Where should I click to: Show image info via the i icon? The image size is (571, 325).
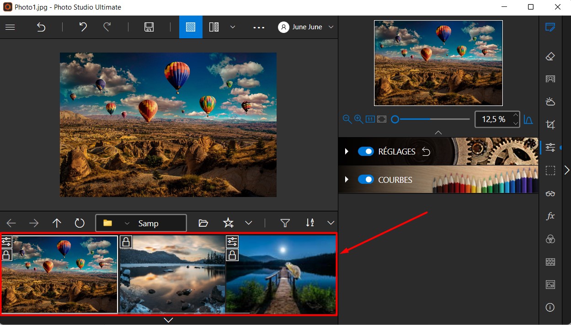550,307
